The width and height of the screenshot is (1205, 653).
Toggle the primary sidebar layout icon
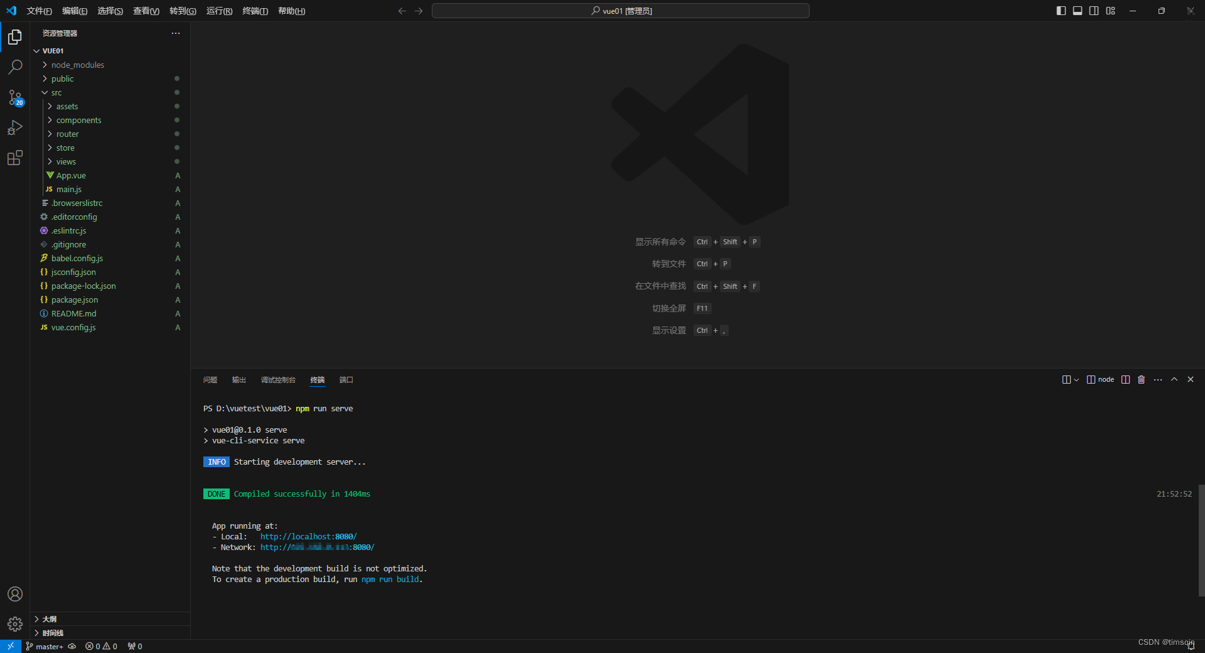(x=1061, y=11)
